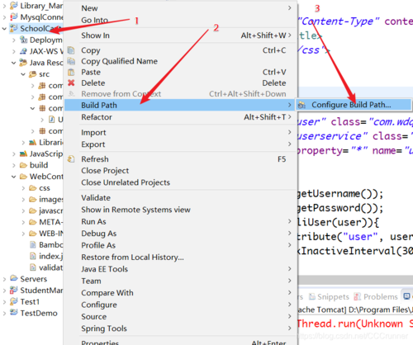Click the JAX-WS Web Services icon
413x345 pixels.
[x=23, y=51]
